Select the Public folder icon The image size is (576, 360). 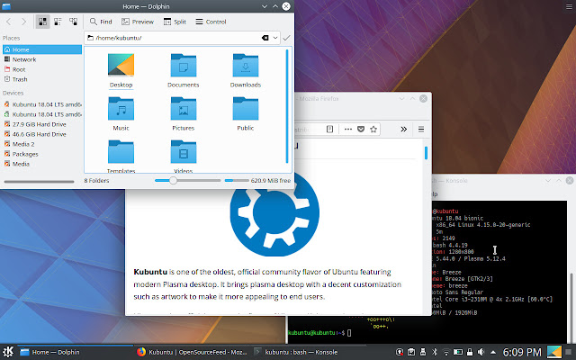click(246, 108)
